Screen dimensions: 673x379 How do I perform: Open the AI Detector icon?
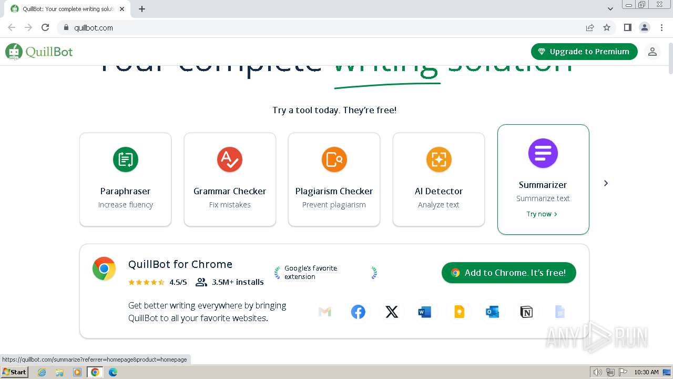click(x=439, y=159)
